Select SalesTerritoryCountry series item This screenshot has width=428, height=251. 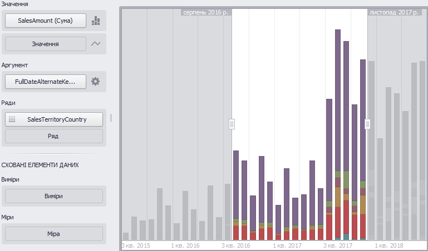54,119
